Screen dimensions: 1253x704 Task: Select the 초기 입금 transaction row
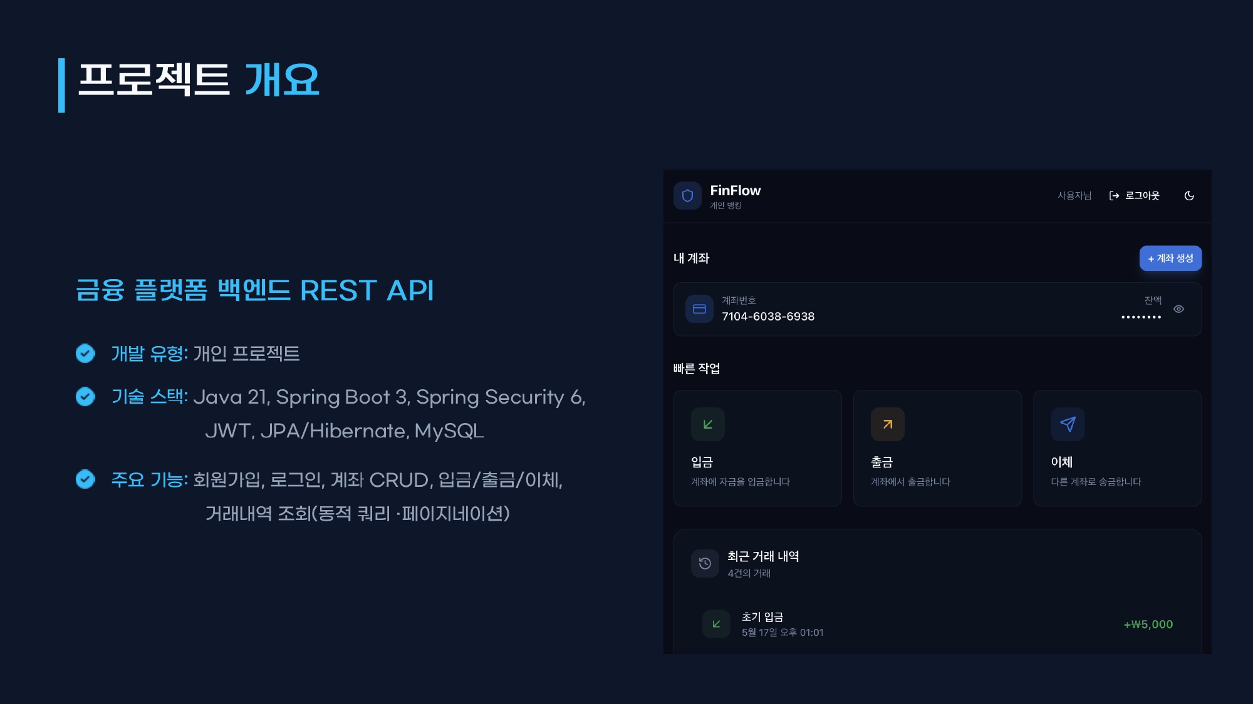click(x=937, y=624)
